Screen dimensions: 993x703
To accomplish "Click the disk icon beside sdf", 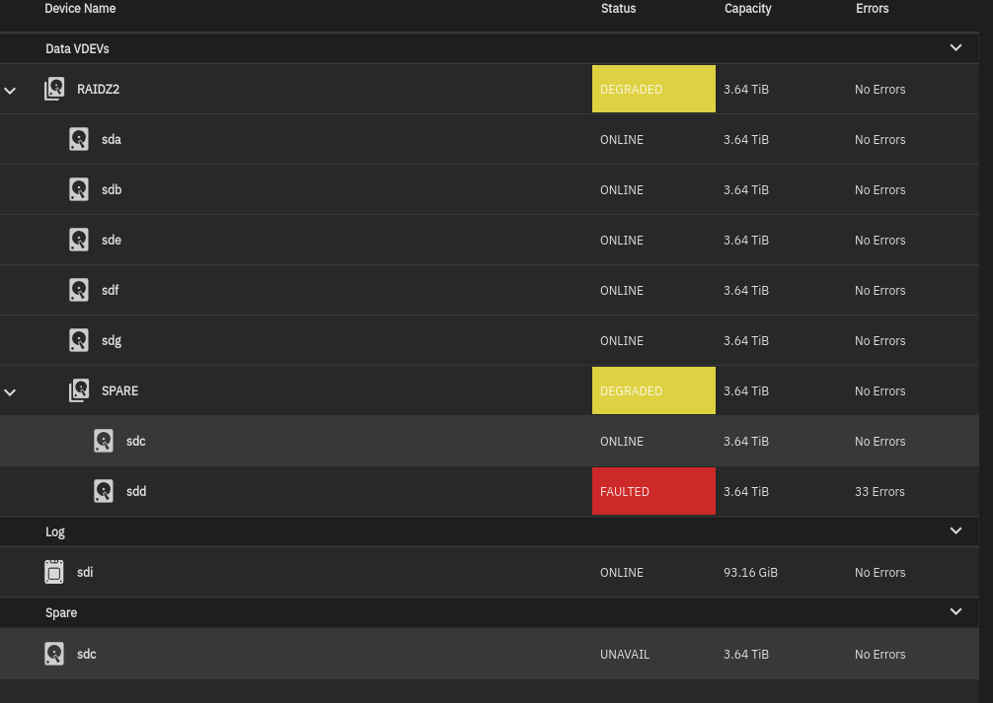I will 79,290.
